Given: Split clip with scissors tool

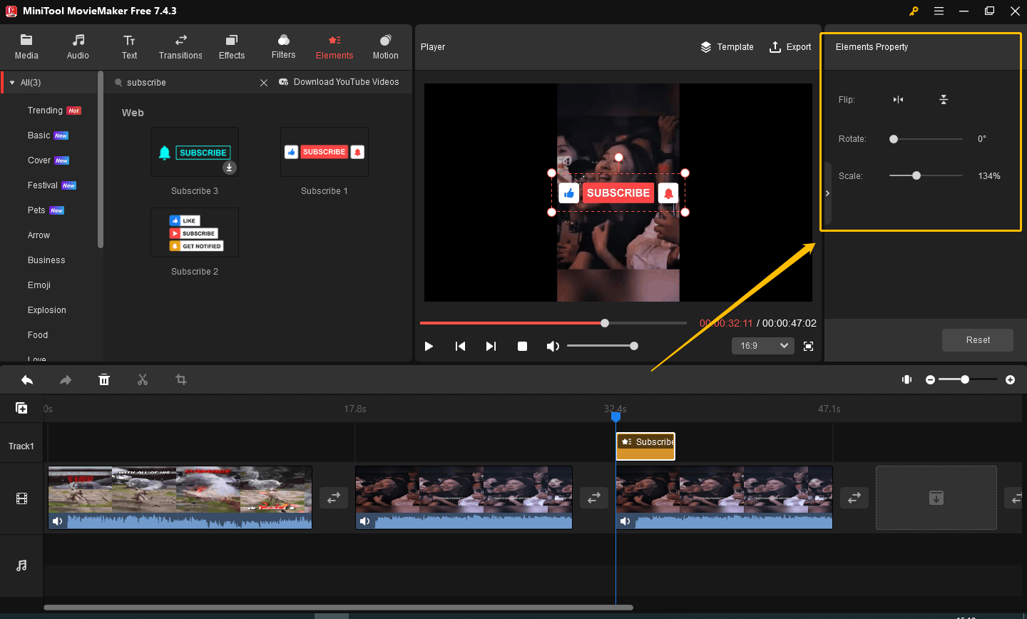Looking at the screenshot, I should pos(143,380).
